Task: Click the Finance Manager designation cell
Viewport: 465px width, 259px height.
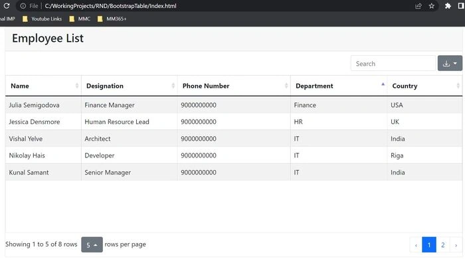Action: click(x=130, y=105)
